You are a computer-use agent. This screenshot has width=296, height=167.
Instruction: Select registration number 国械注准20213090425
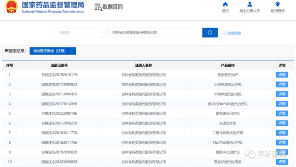point(59,94)
